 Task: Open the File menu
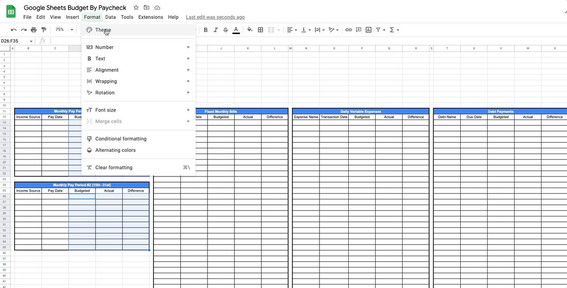(27, 17)
